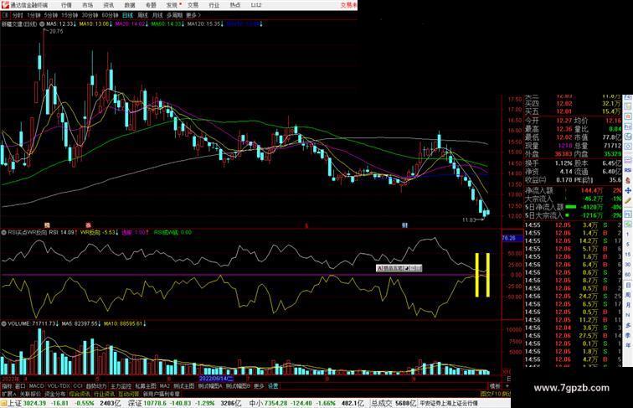Screen dimensions: 633x408
Task: Click the red dollar-sign icon in sidebar
Action: [628, 181]
